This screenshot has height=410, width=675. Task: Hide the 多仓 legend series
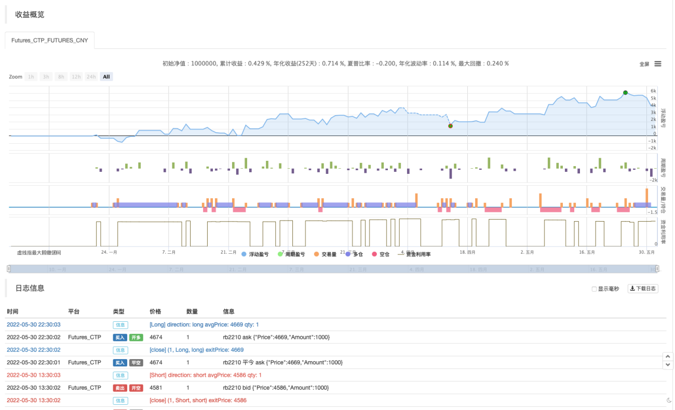tap(355, 254)
